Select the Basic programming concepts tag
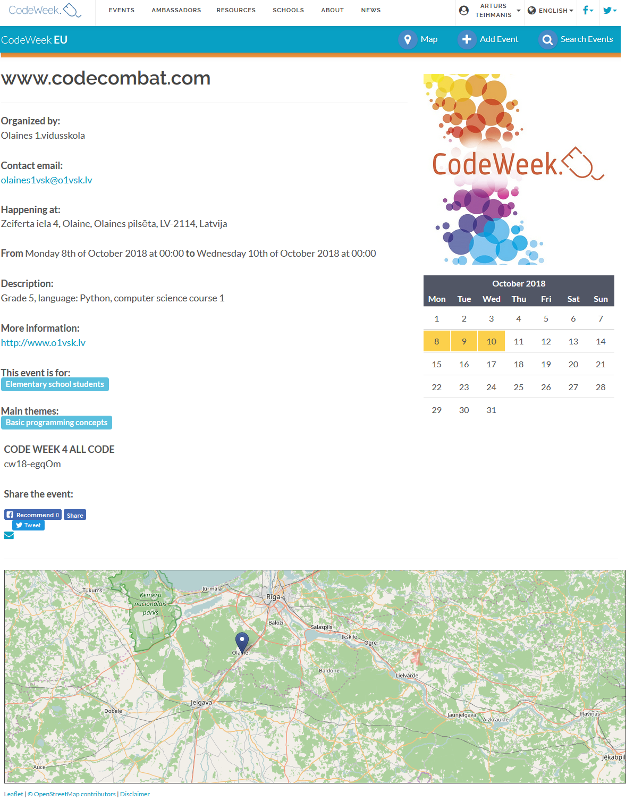The width and height of the screenshot is (634, 809). [56, 423]
